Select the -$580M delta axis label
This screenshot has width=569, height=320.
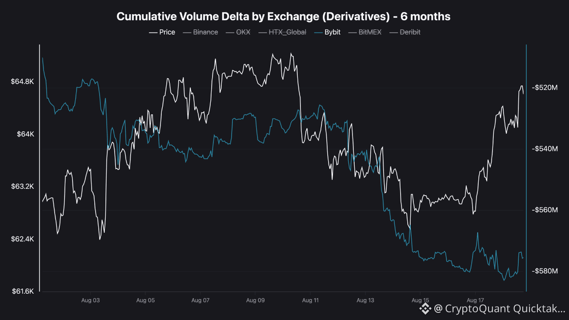545,271
